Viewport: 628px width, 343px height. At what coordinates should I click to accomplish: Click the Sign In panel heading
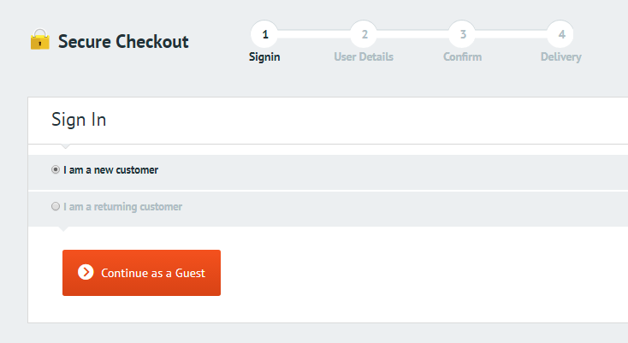79,120
